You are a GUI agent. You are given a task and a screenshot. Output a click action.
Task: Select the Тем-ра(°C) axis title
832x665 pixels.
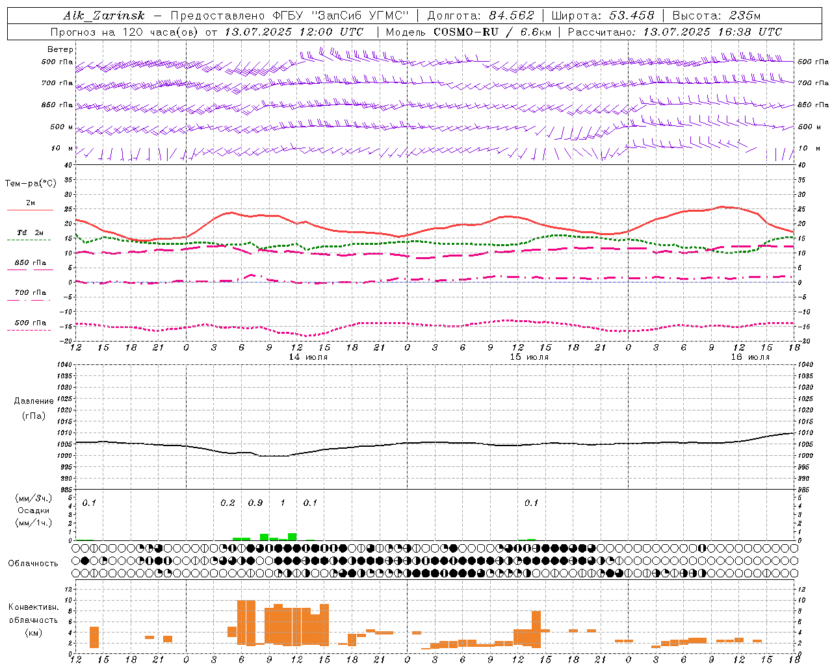pyautogui.click(x=31, y=184)
